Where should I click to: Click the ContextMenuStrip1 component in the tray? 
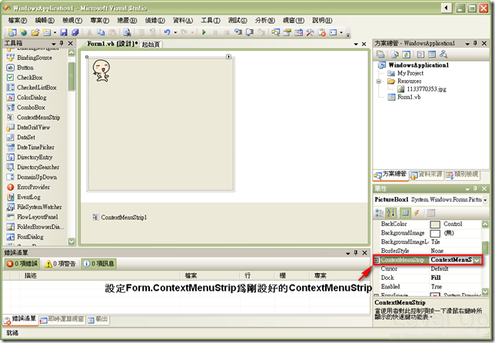point(120,218)
